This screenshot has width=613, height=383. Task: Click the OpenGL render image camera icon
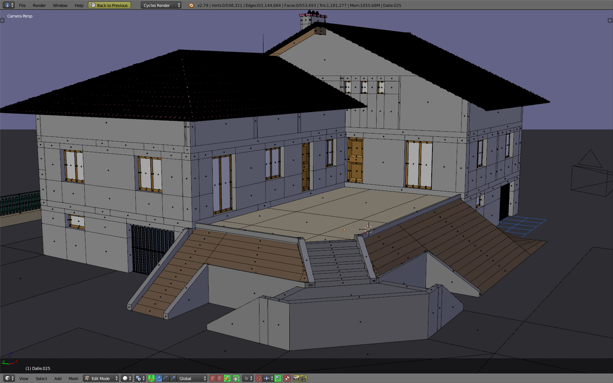click(296, 378)
